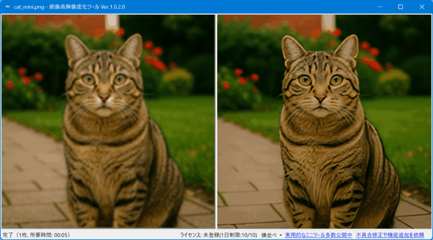Image resolution: width=433 pixels, height=240 pixels.
Task: Click the arrow beside 横並べ
Action: pos(281,235)
